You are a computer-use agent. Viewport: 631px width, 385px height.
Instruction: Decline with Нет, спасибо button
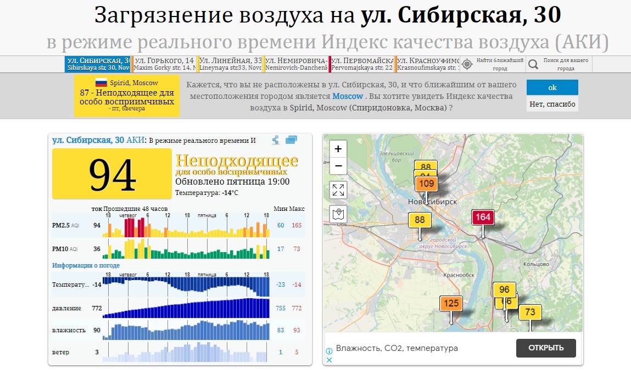(x=552, y=104)
